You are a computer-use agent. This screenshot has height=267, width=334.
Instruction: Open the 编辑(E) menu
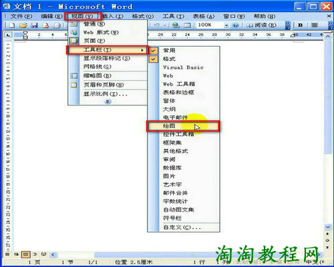click(51, 16)
